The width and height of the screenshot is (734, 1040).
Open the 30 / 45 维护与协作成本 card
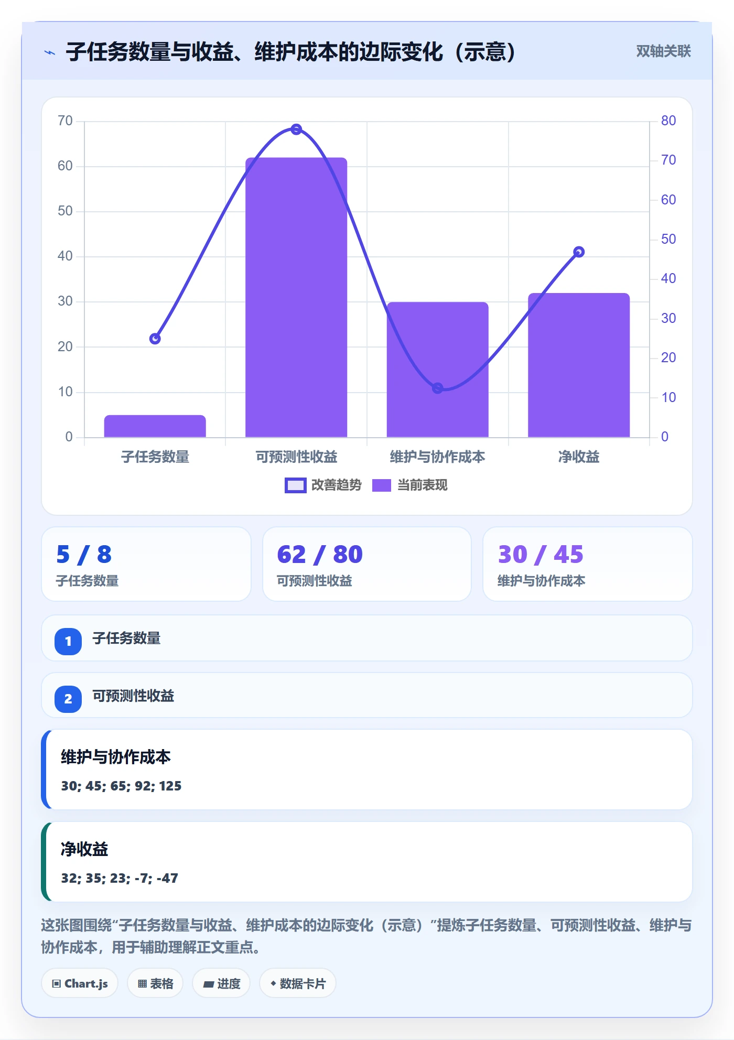click(587, 564)
